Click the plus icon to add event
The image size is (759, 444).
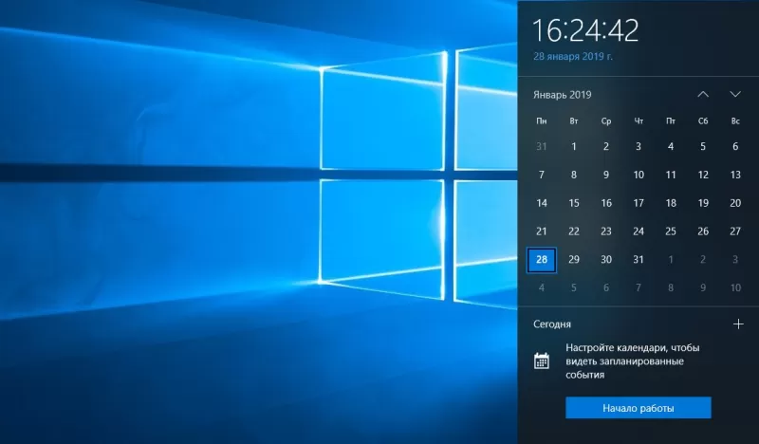[x=738, y=324]
